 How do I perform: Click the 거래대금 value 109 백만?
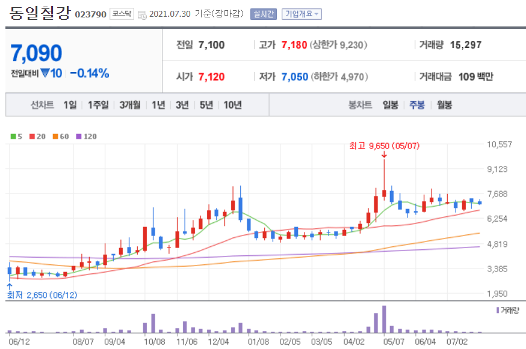tap(475, 77)
